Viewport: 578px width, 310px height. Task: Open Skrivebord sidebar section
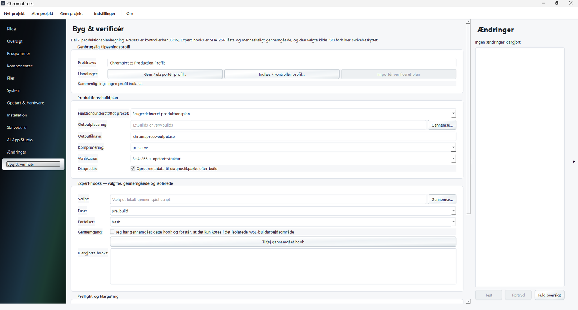(33, 127)
